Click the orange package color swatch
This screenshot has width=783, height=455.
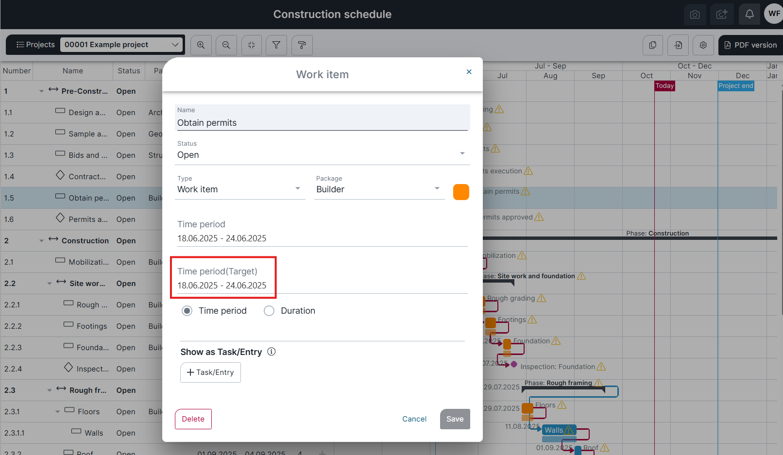tap(461, 192)
